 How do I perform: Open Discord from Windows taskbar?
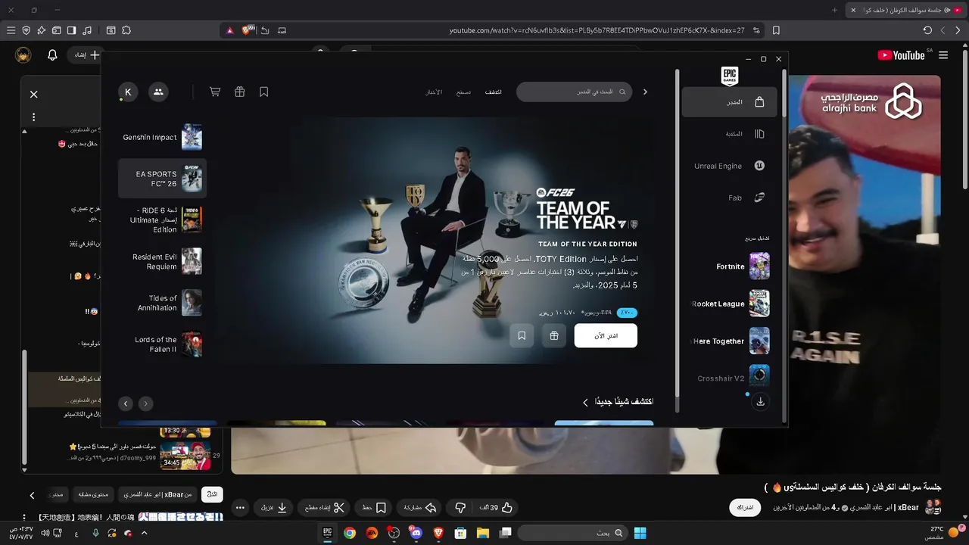pyautogui.click(x=416, y=533)
